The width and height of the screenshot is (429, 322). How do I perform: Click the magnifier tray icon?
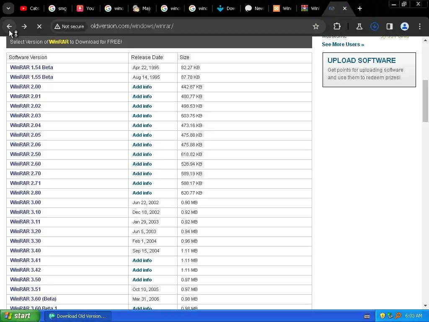[x=398, y=316]
